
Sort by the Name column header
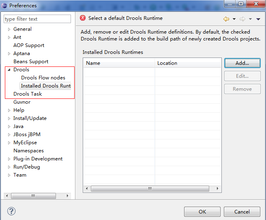(x=119, y=63)
